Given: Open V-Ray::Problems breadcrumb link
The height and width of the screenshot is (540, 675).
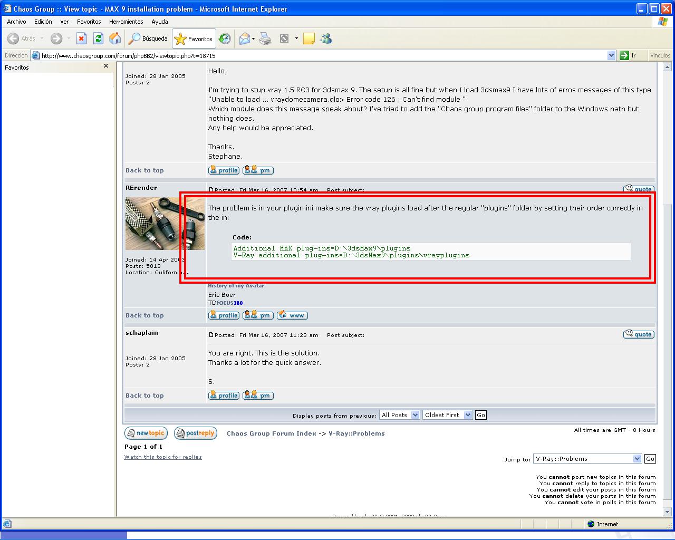Looking at the screenshot, I should pos(356,433).
